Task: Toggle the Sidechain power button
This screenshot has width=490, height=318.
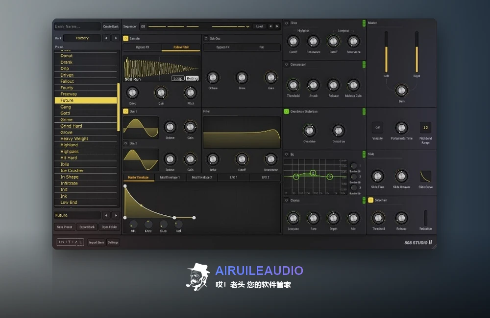Action: [370, 200]
